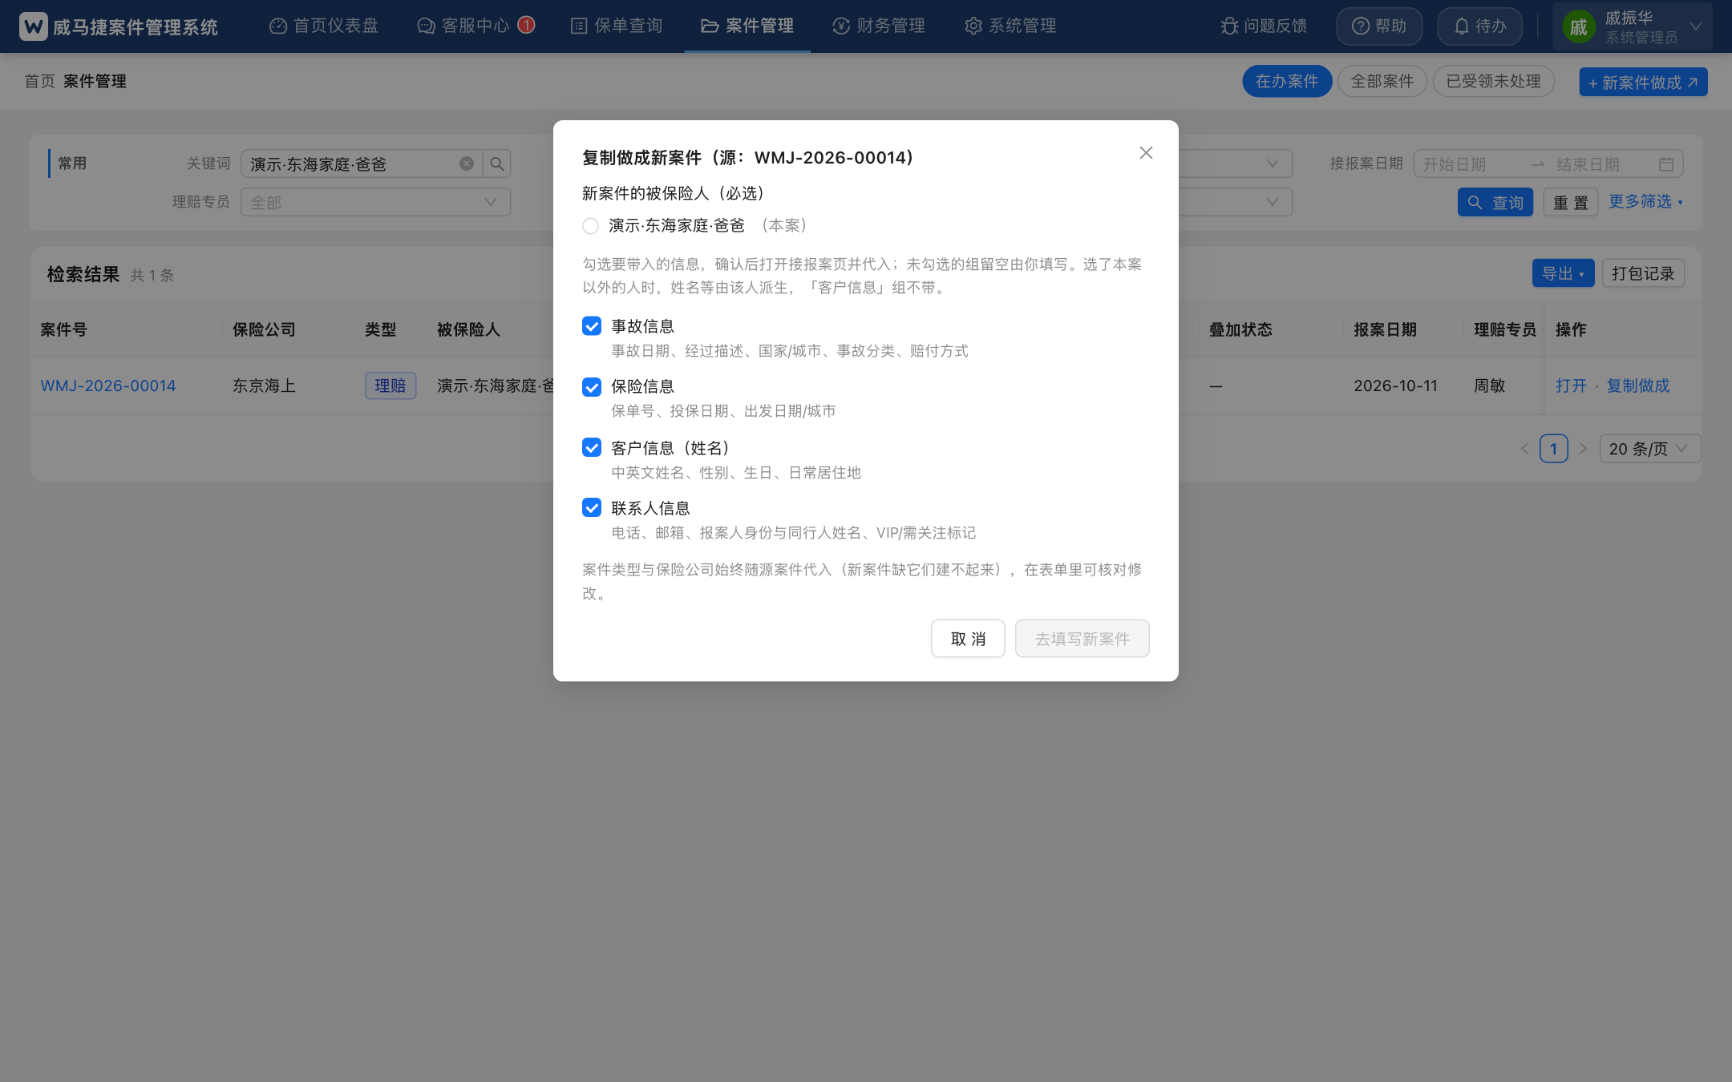Go to 客服中心 in the navigation

(x=464, y=26)
